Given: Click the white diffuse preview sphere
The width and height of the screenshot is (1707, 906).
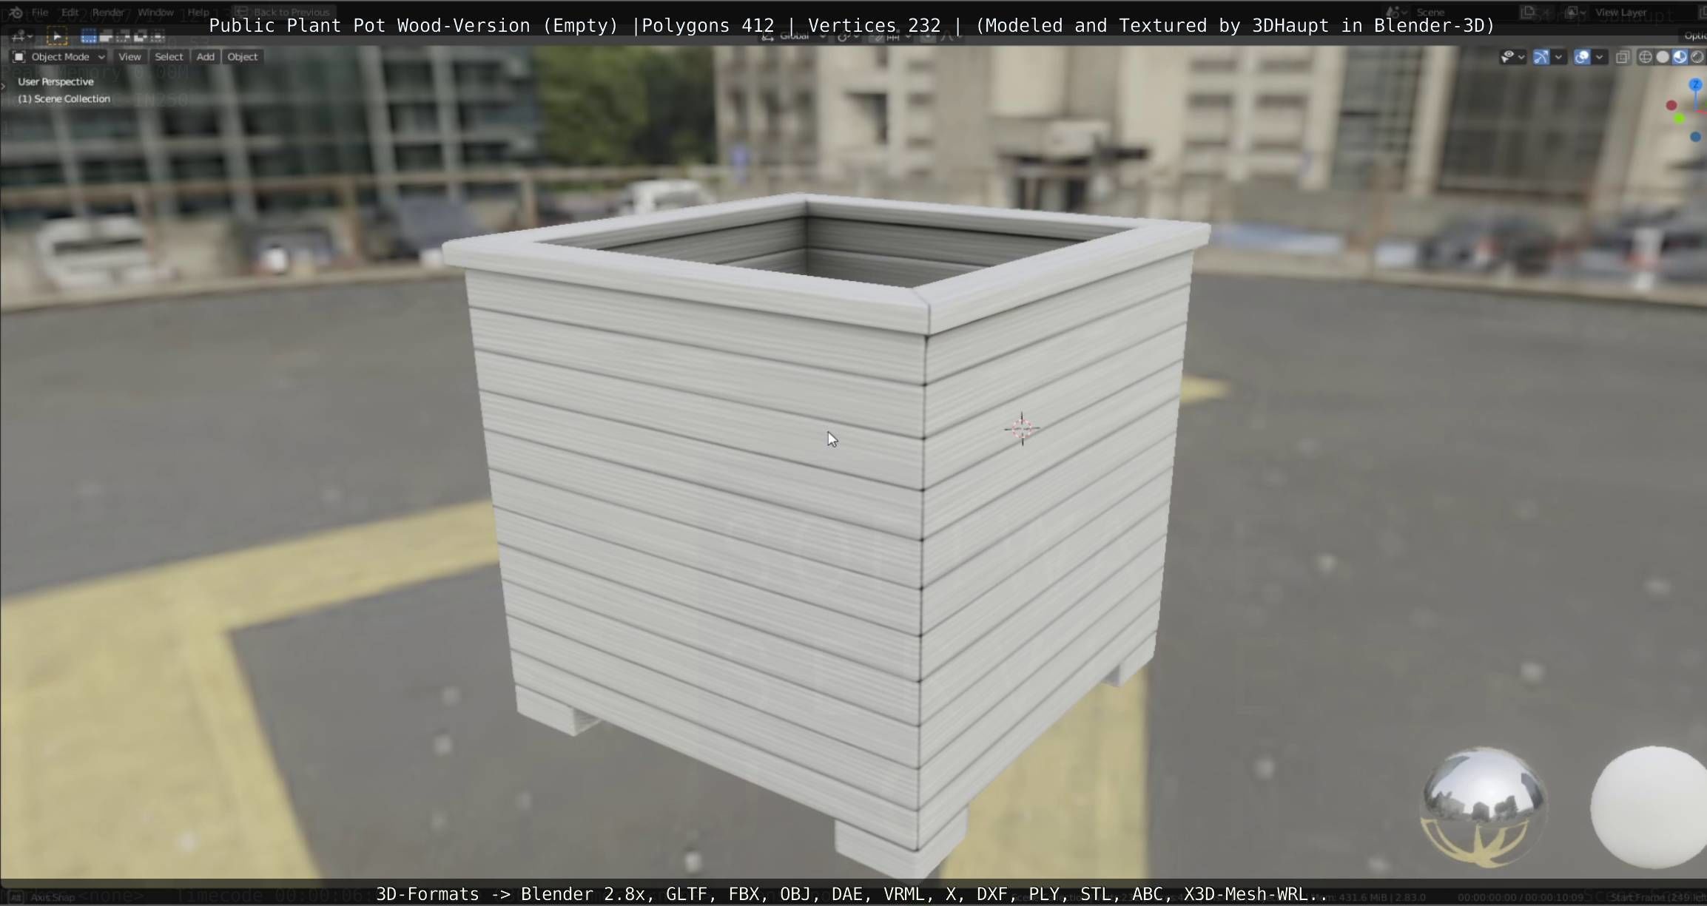Looking at the screenshot, I should pos(1650,808).
